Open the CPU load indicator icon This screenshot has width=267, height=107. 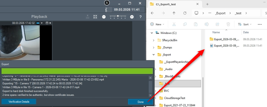point(108,9)
